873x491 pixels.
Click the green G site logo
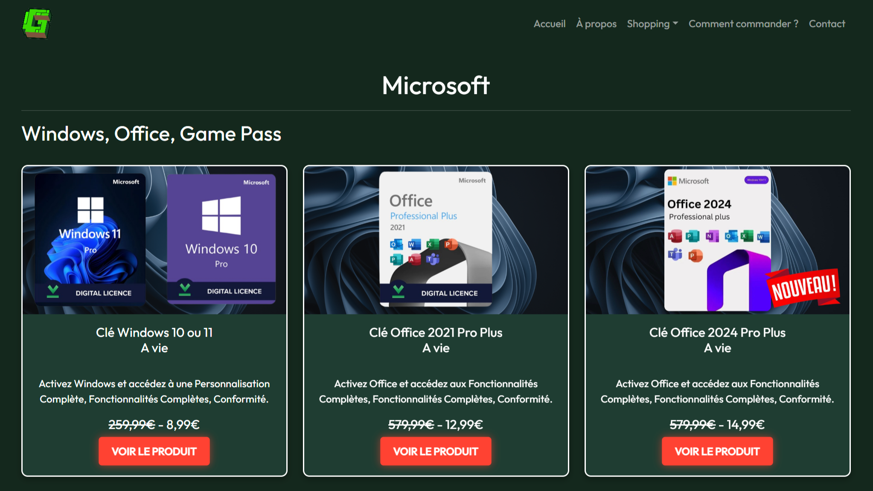point(37,23)
